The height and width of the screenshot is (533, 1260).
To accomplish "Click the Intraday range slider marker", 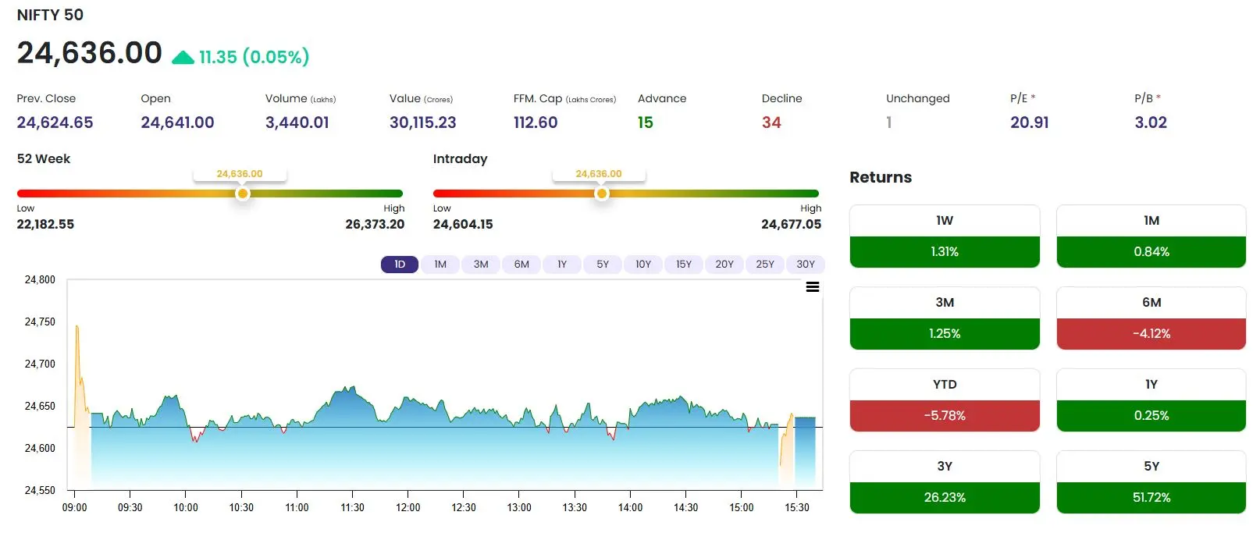I will point(601,194).
